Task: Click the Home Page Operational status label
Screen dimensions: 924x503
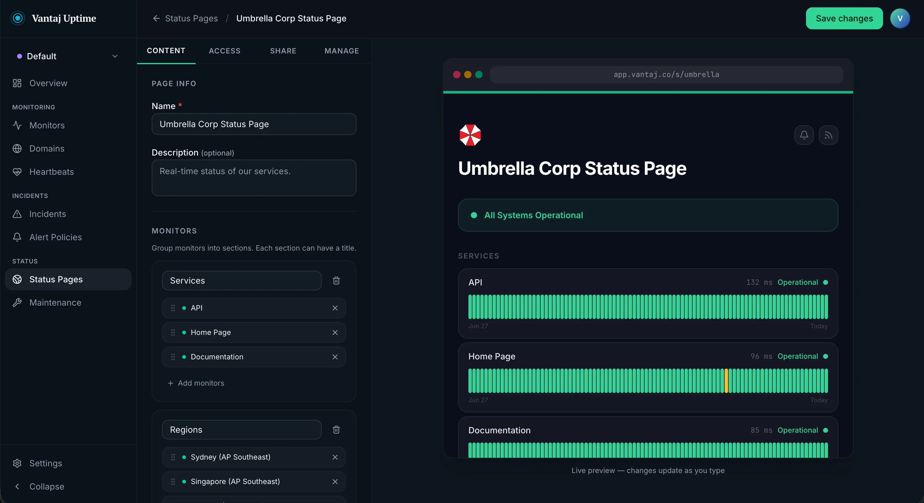Action: click(x=798, y=356)
